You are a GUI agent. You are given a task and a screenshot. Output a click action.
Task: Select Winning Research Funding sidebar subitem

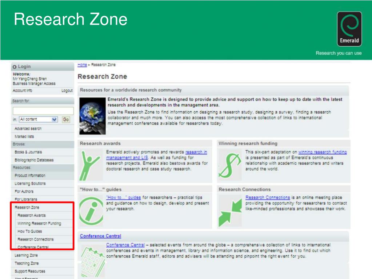(x=39, y=223)
